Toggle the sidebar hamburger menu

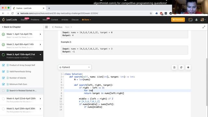pyautogui.click(x=46, y=27)
